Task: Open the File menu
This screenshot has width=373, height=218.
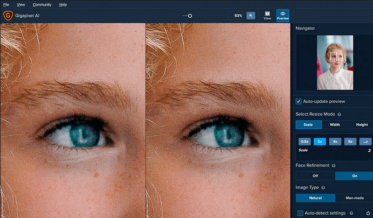Action: point(6,5)
